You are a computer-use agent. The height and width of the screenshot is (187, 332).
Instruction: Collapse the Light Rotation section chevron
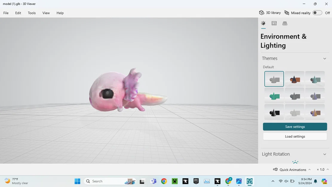tap(325, 154)
